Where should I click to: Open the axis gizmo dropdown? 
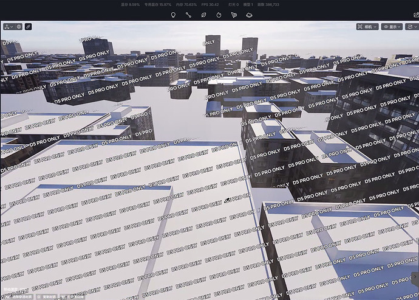9,27
